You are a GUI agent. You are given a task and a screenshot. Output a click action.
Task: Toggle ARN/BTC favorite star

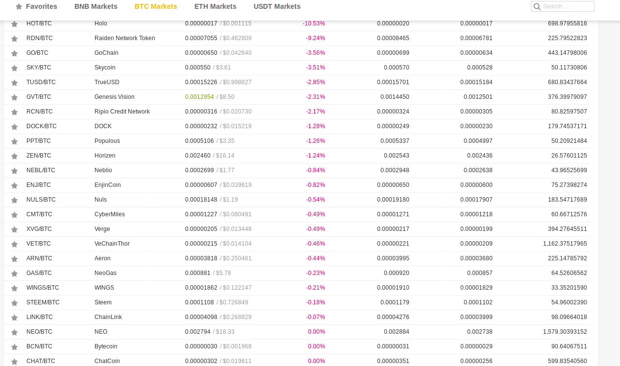coord(15,259)
